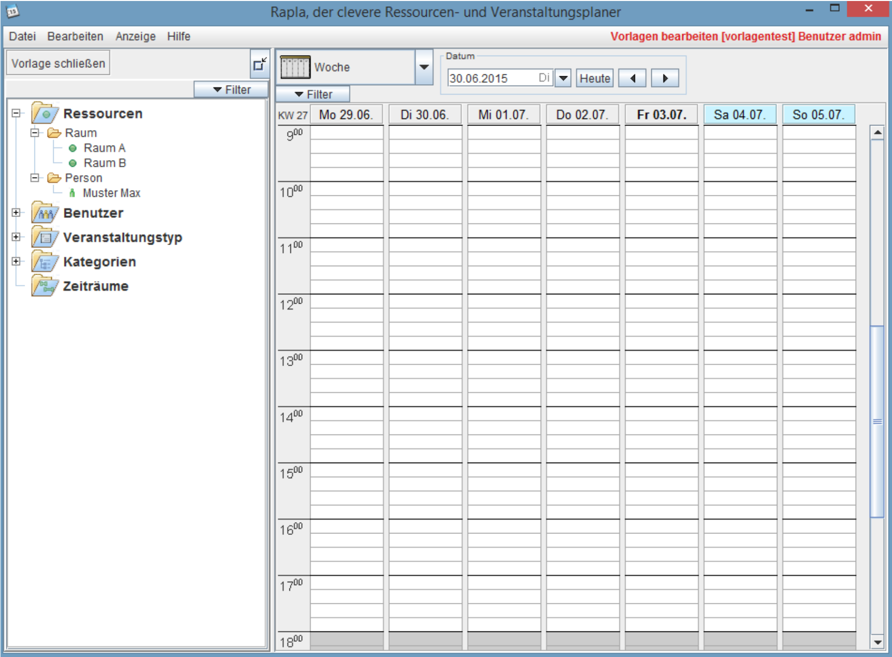Click the Mo 29.06. day header
Image resolution: width=892 pixels, height=657 pixels.
[346, 115]
